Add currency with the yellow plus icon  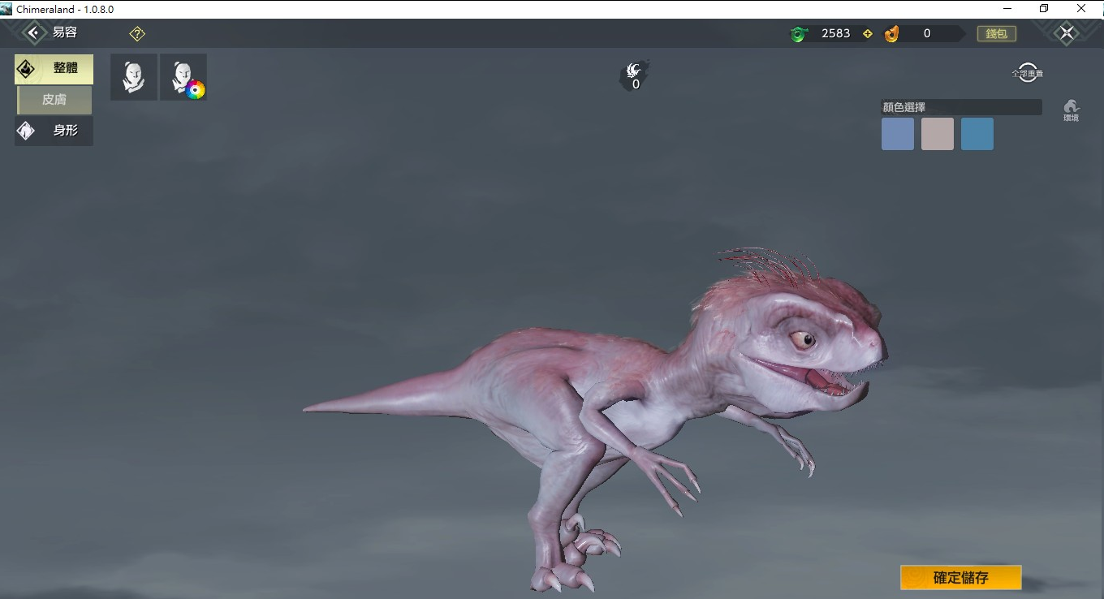867,34
